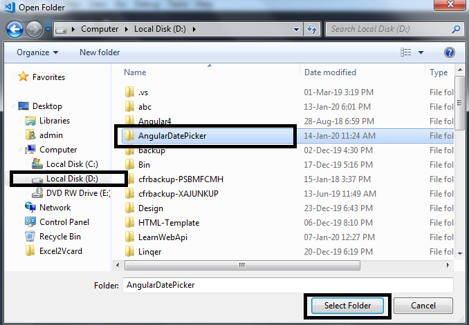Select the cfrbackup-PSBMFCMH folder
The width and height of the screenshot is (469, 325).
tap(181, 179)
